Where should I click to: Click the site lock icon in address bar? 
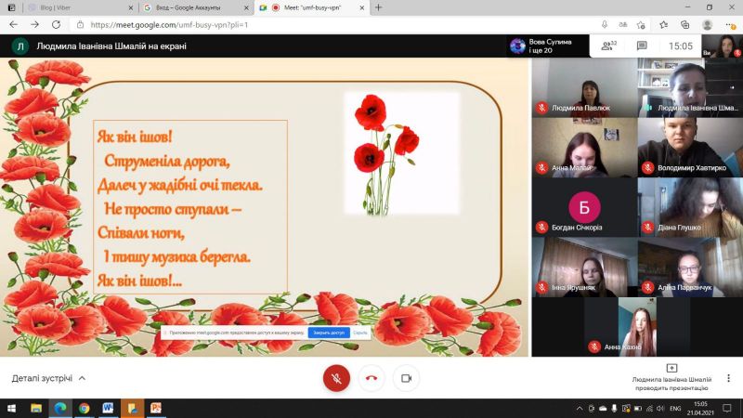(x=80, y=25)
